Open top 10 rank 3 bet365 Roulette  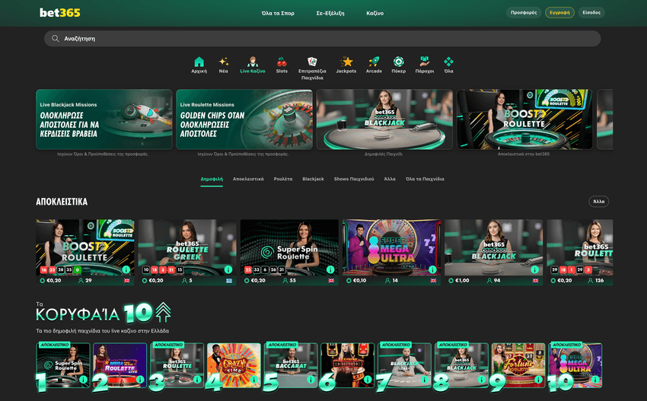click(x=177, y=365)
